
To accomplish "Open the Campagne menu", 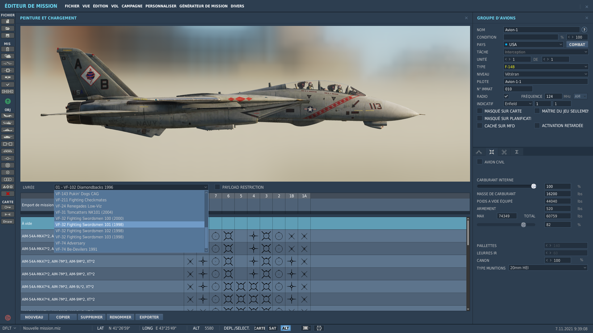I will (x=132, y=6).
